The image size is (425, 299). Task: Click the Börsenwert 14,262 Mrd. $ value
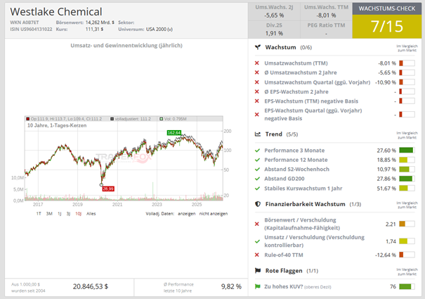[100, 23]
